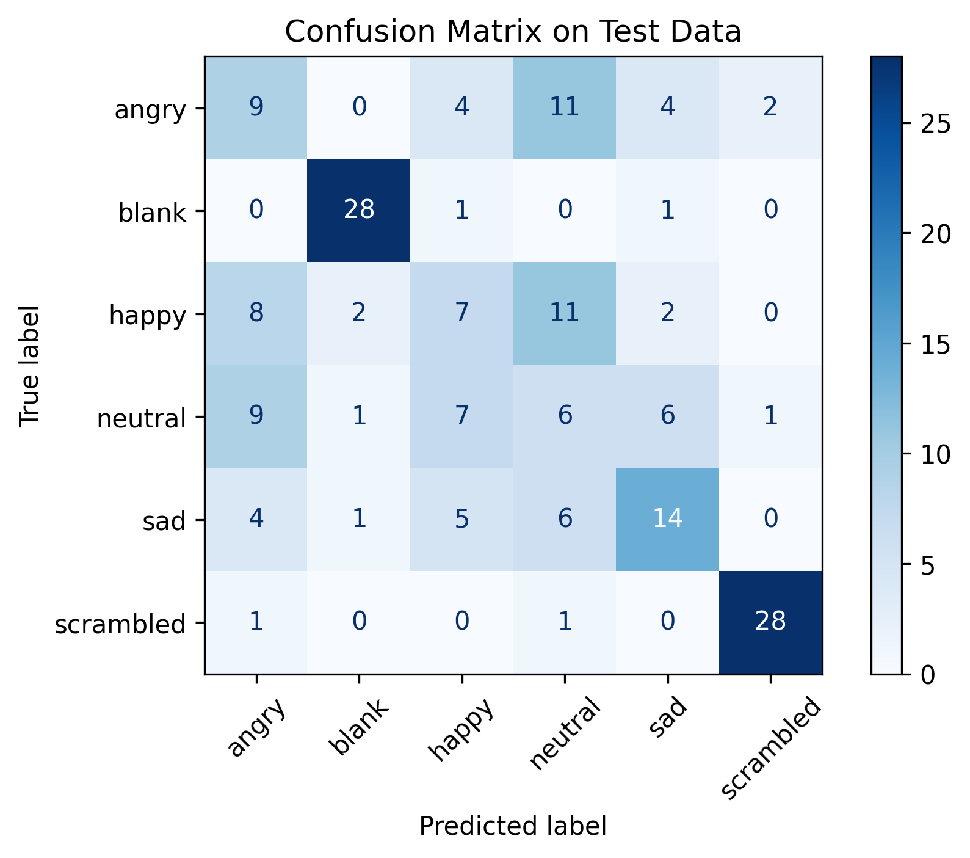This screenshot has width=970, height=858.
Task: Click the 'neutral' label on the y-axis
Action: click(x=142, y=418)
